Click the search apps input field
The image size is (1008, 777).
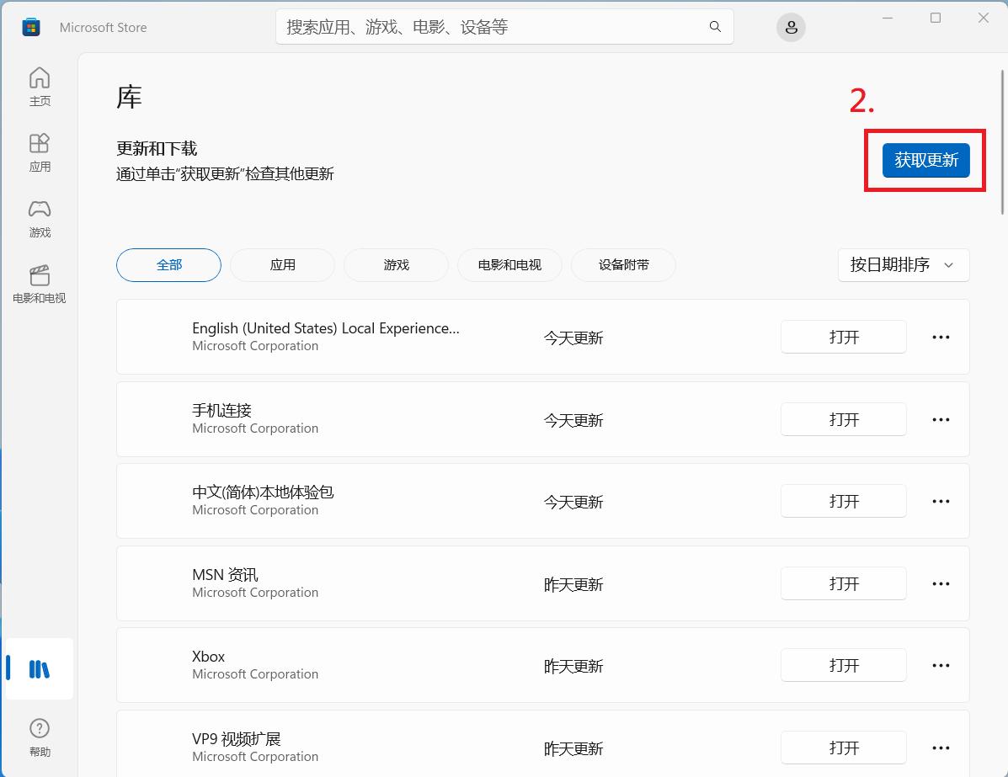(493, 27)
